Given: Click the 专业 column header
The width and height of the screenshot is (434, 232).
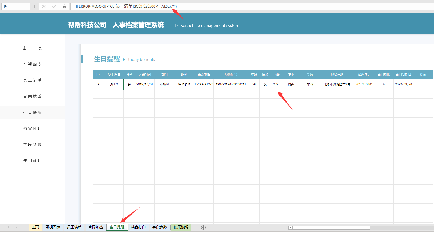Looking at the screenshot, I should point(291,74).
